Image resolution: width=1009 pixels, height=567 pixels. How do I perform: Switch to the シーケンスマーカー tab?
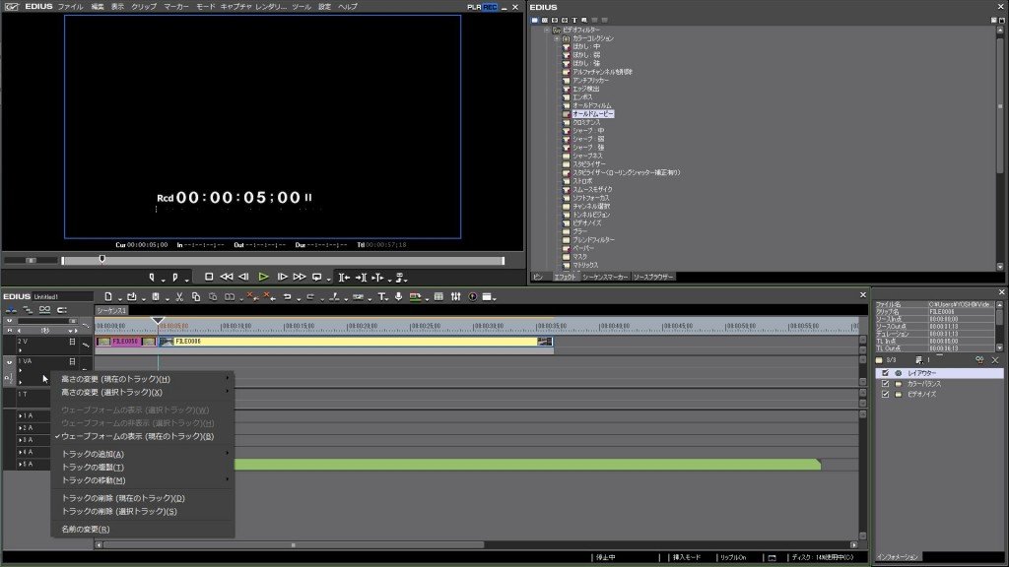coord(605,277)
